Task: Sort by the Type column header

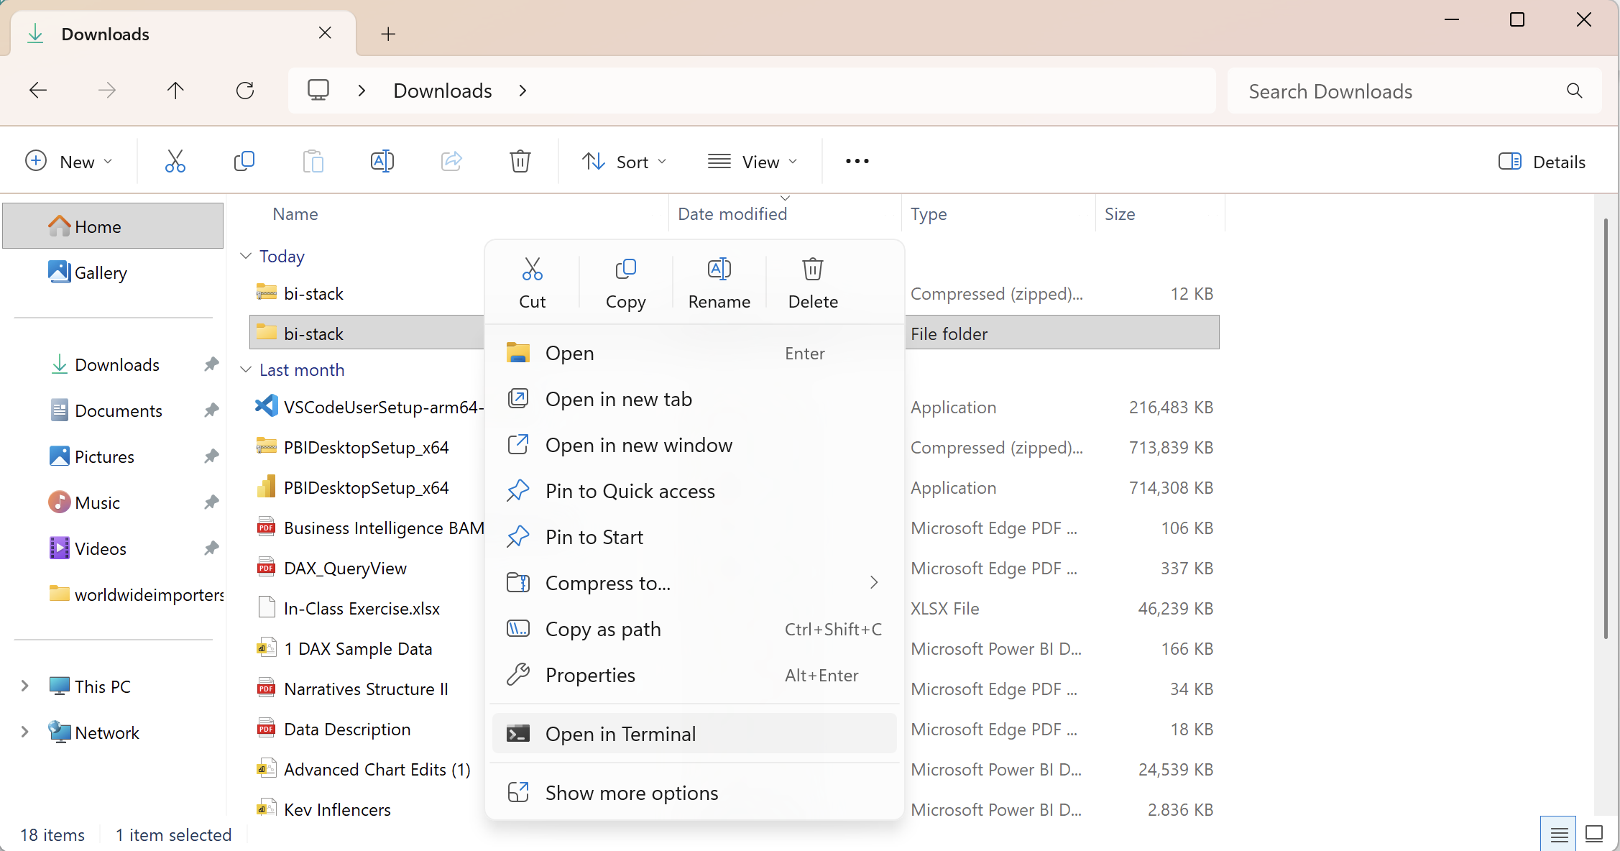Action: tap(929, 213)
